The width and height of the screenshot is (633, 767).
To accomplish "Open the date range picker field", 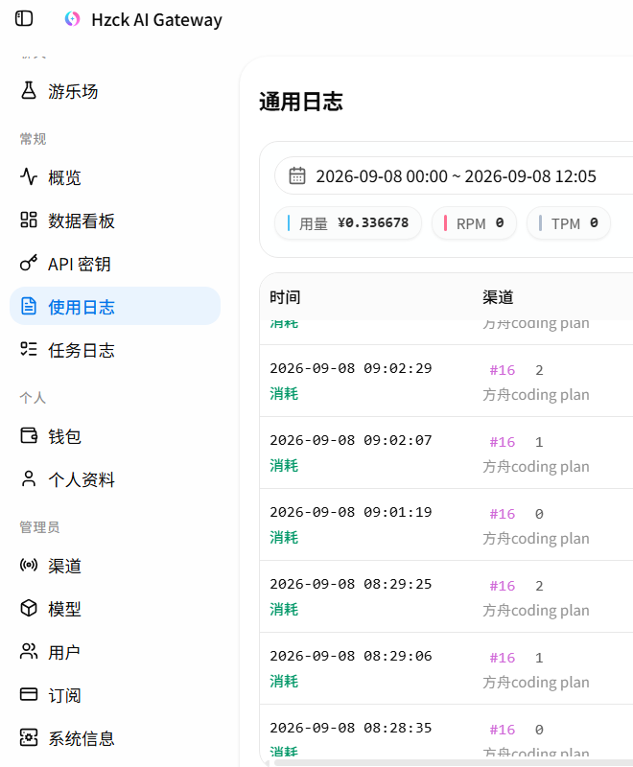I will click(454, 175).
